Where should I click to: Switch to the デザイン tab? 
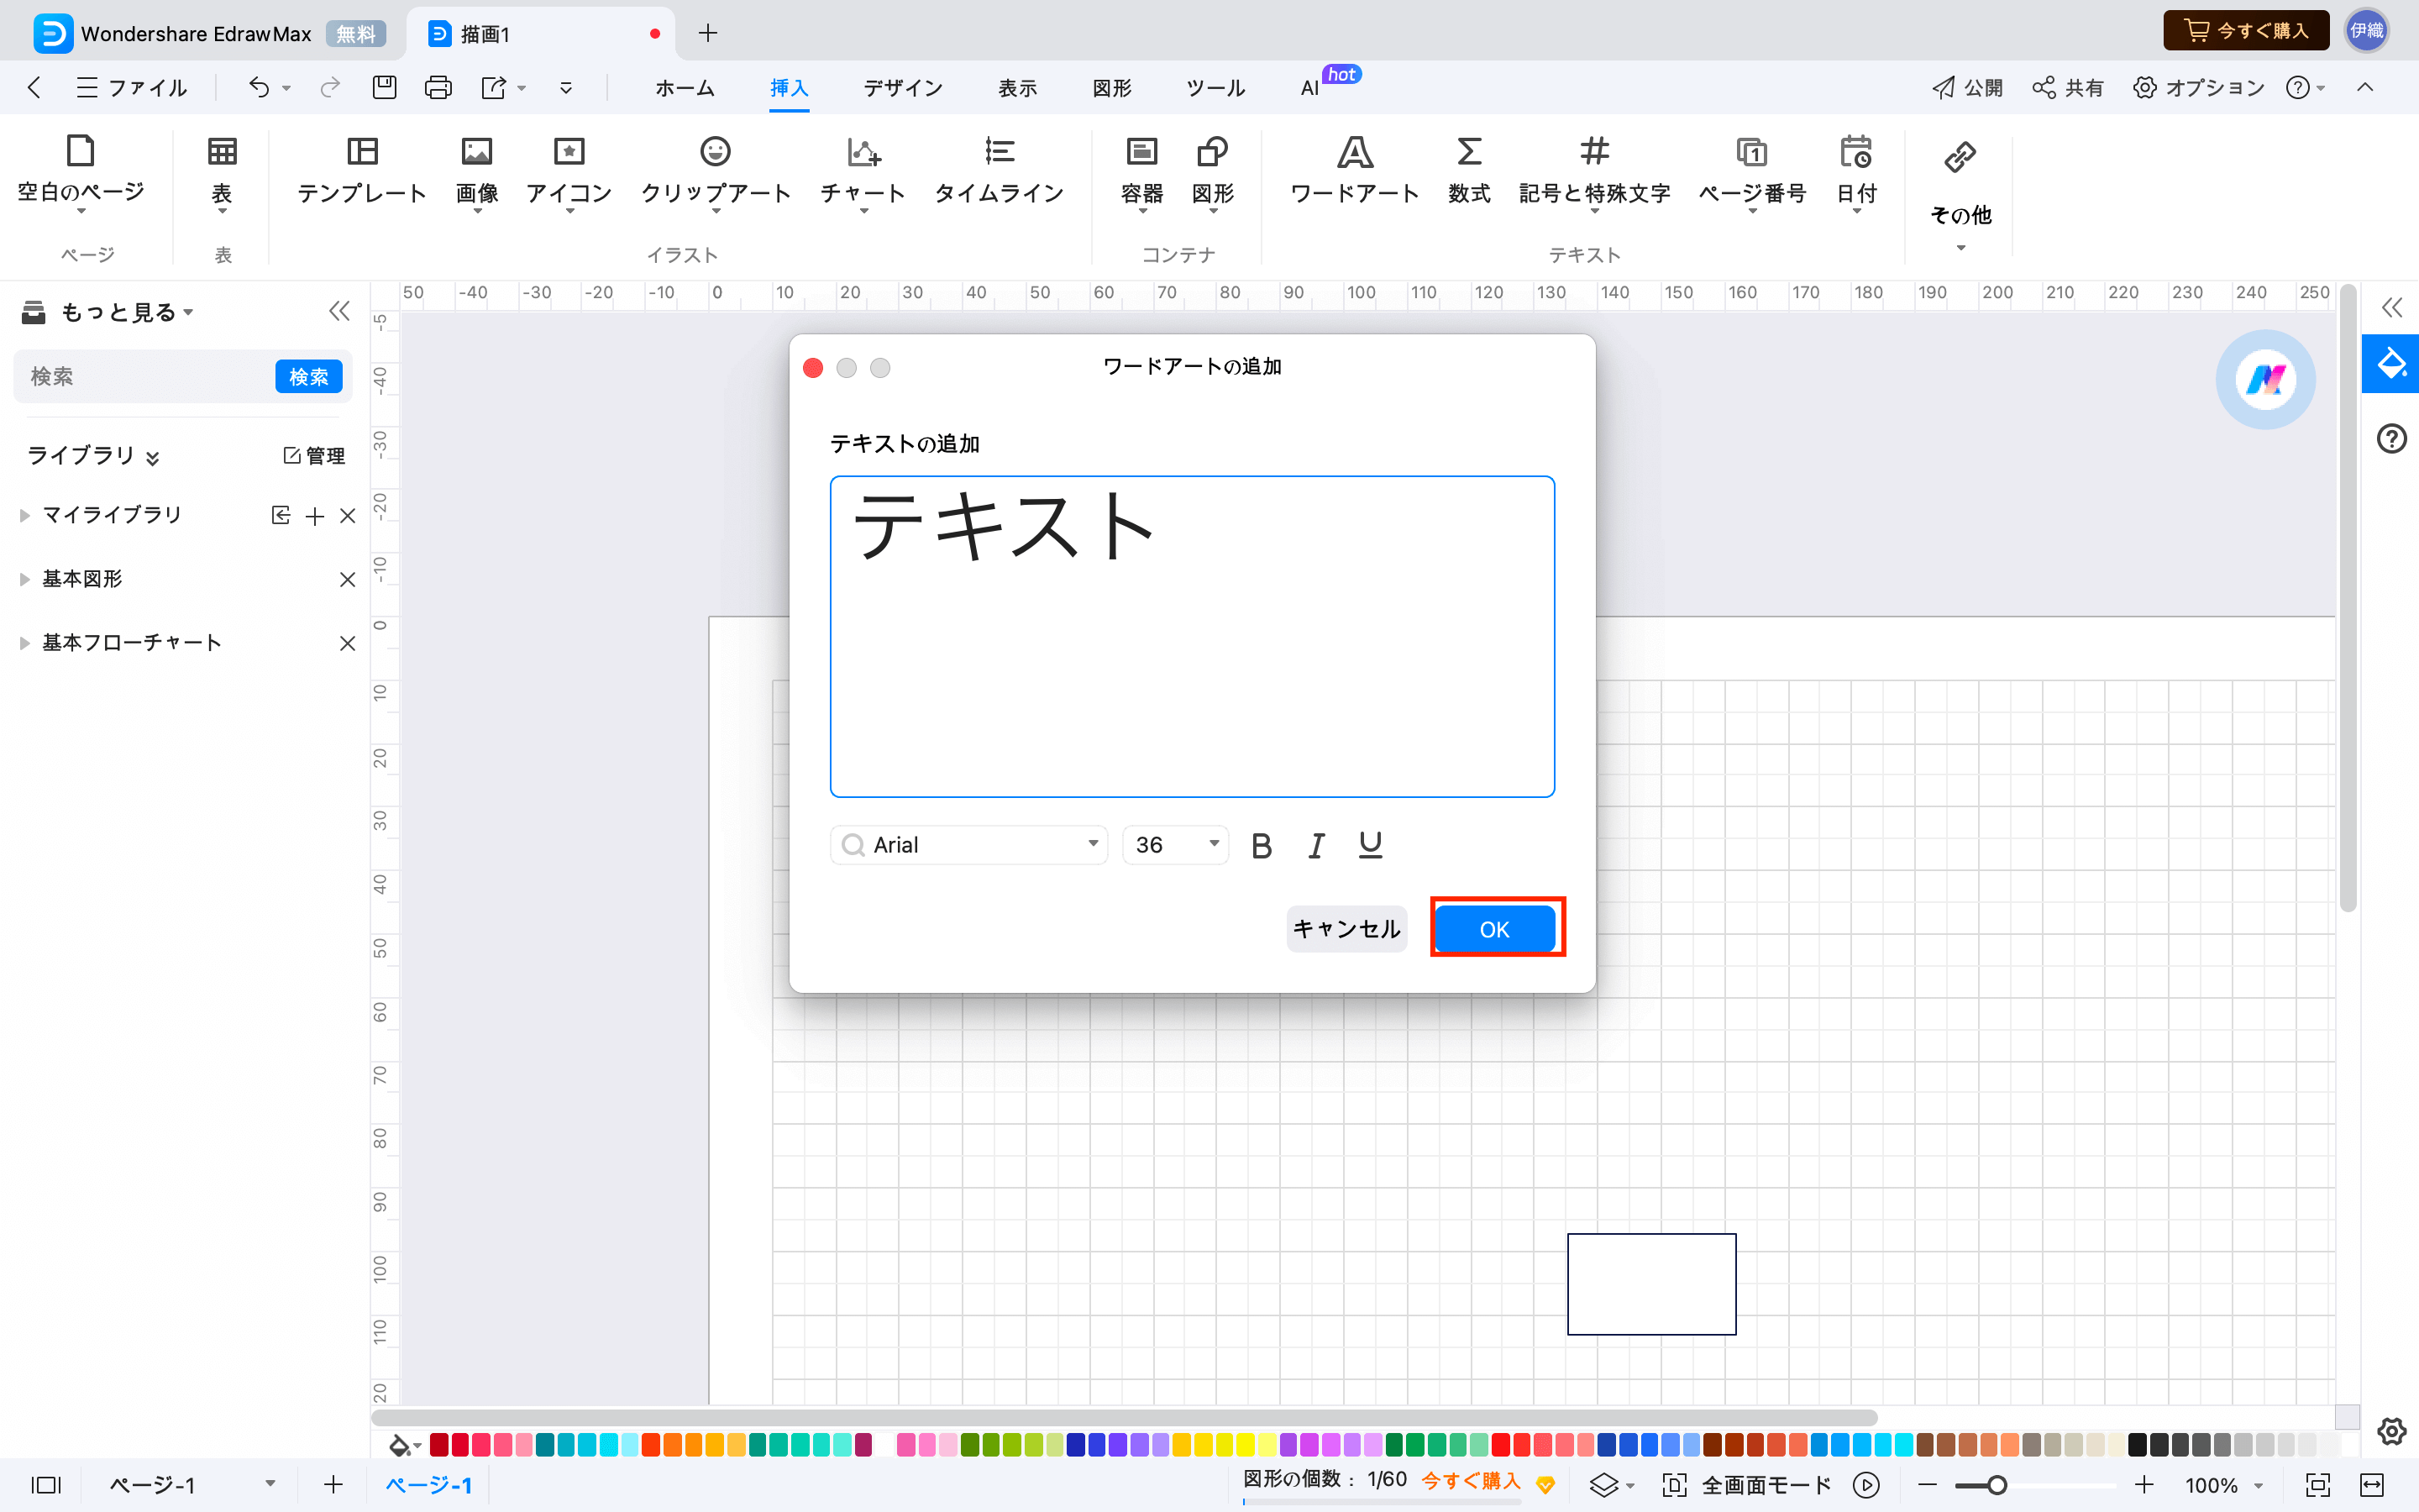pos(903,88)
